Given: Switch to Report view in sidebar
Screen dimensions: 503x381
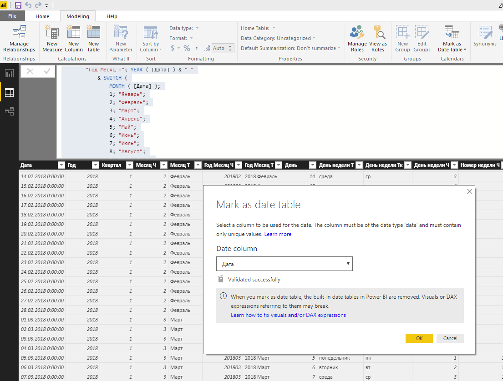Looking at the screenshot, I should 9,73.
